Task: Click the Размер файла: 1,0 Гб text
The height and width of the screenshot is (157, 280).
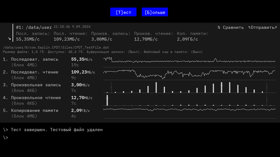Action: click(x=24, y=52)
